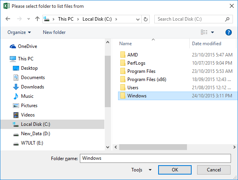
Task: Open the address bar history dropdown
Action: pyautogui.click(x=138, y=19)
